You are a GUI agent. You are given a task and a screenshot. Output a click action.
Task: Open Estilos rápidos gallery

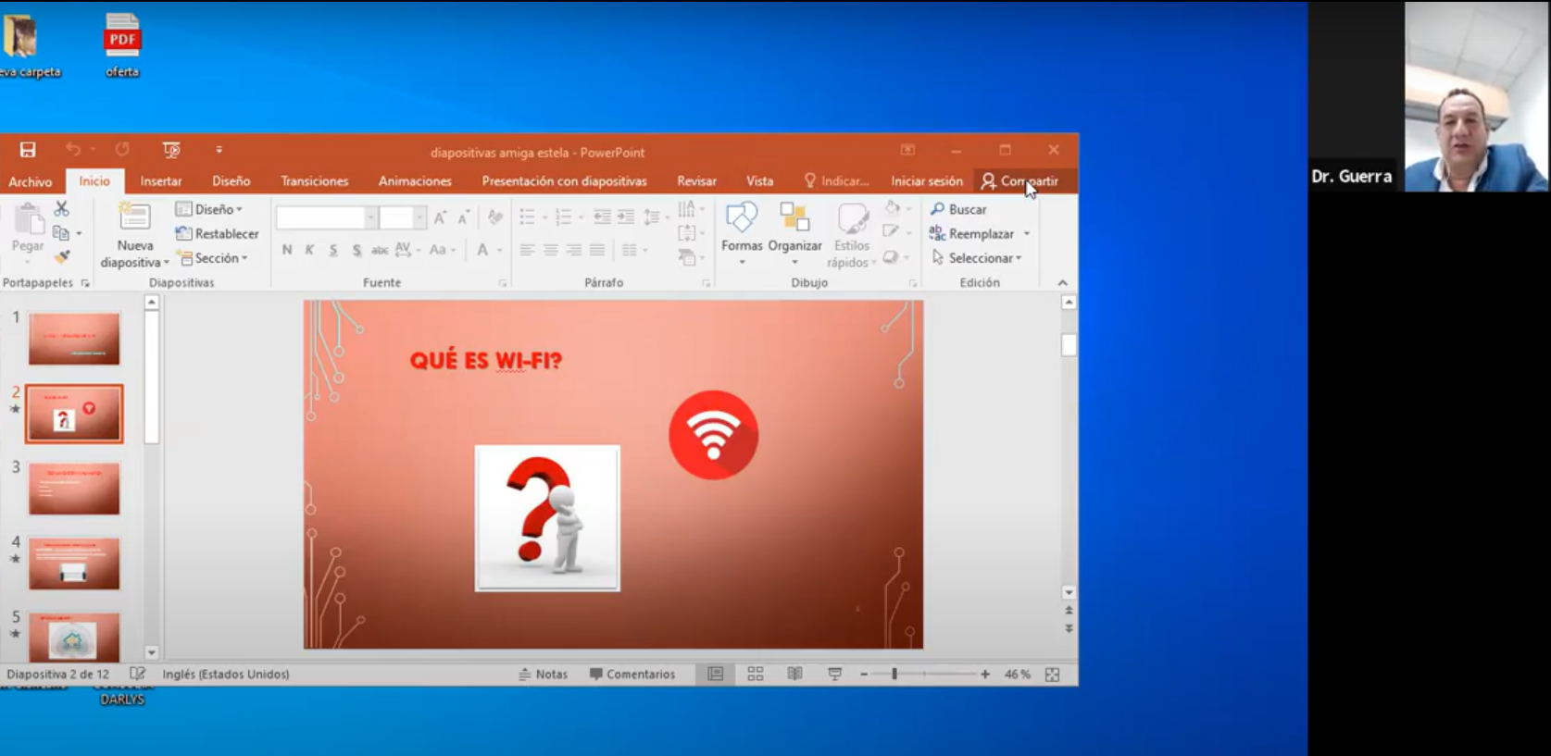[851, 236]
